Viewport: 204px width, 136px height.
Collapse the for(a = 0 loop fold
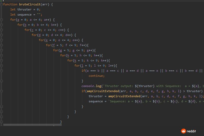click(x=2, y=20)
